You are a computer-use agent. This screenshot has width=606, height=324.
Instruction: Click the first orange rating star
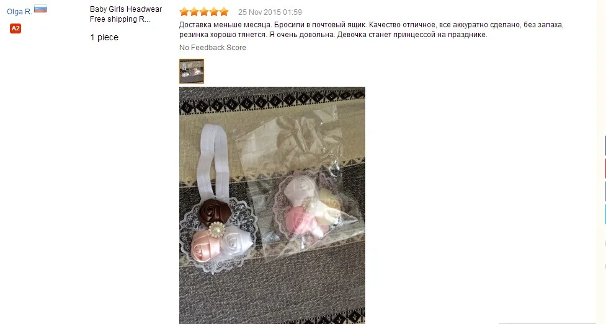[x=184, y=12]
